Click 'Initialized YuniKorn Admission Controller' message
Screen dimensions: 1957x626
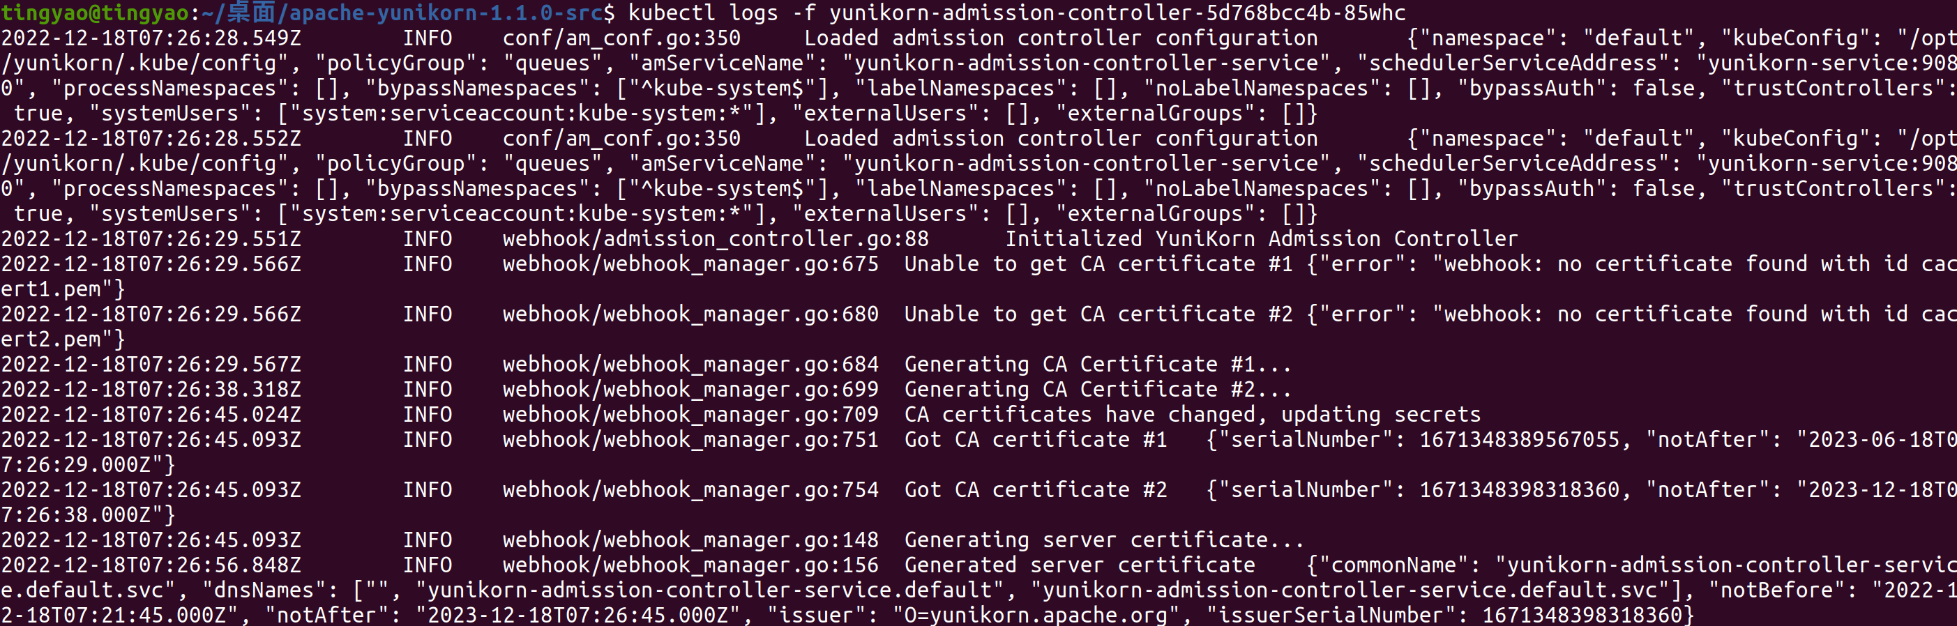pos(1262,238)
